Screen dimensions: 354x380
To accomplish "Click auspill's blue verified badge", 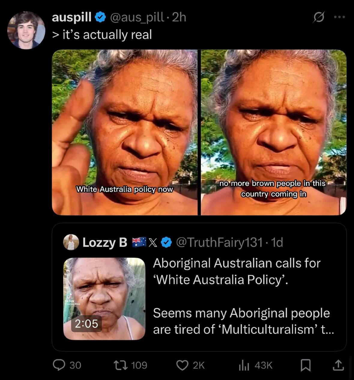I will tap(100, 17).
